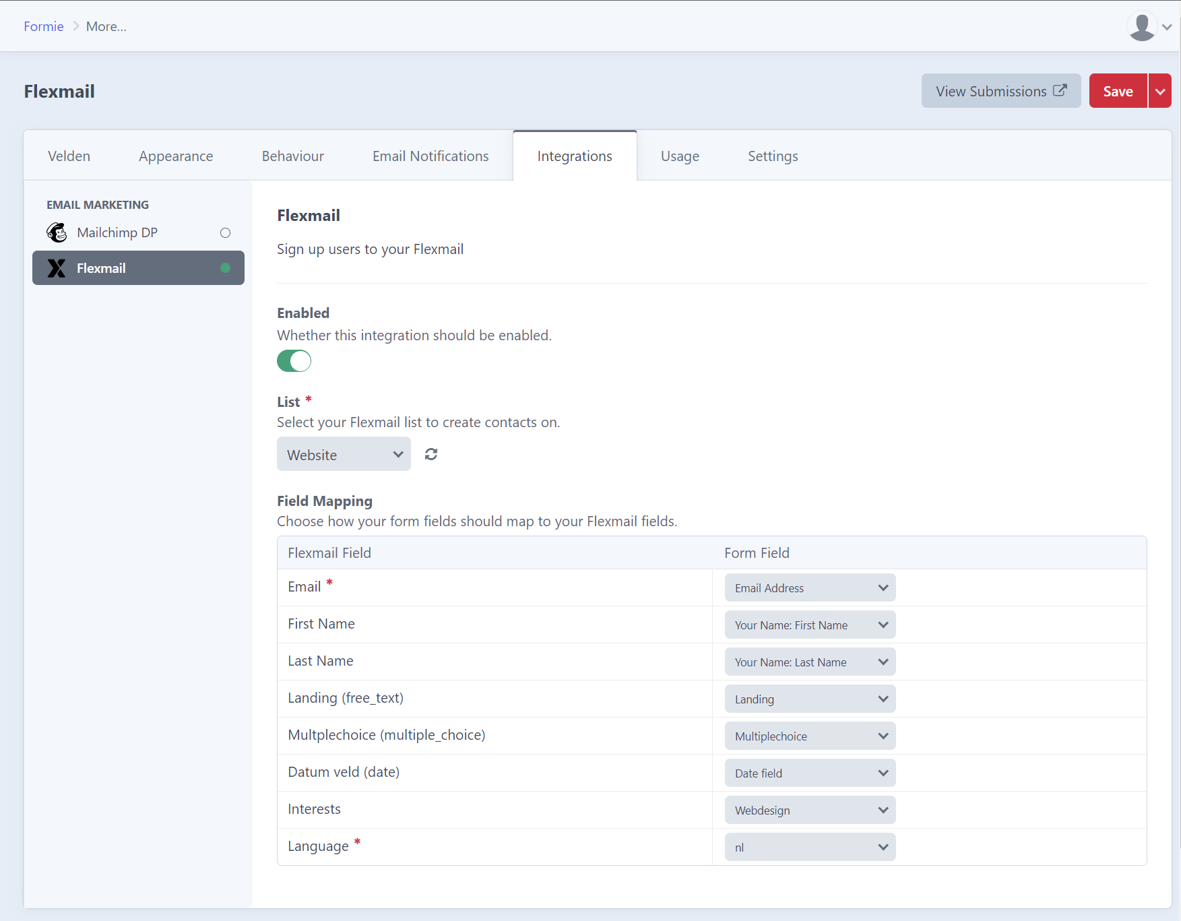The image size is (1181, 921).
Task: Click the Mailchimp DP status indicator circle
Action: click(226, 232)
